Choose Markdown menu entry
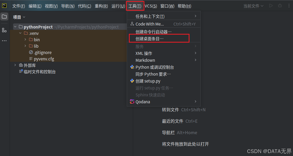 coord(164,60)
